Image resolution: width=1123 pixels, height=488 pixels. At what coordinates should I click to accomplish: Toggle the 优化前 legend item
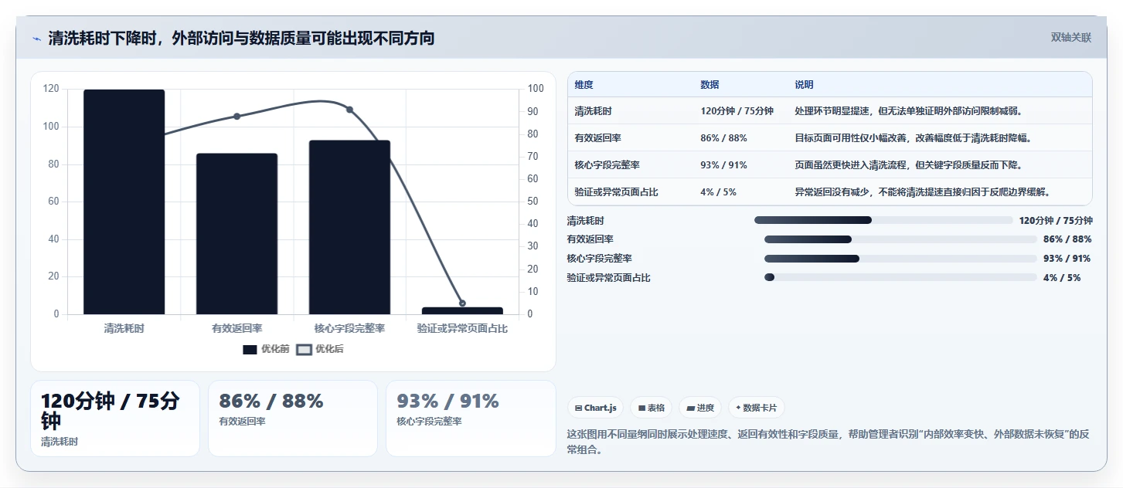coord(266,349)
